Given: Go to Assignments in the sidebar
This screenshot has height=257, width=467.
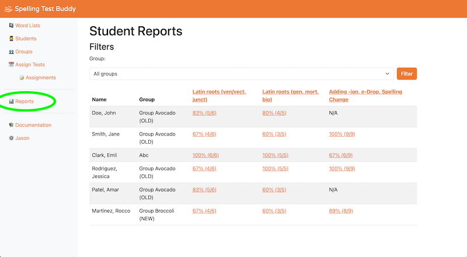Looking at the screenshot, I should click(41, 78).
